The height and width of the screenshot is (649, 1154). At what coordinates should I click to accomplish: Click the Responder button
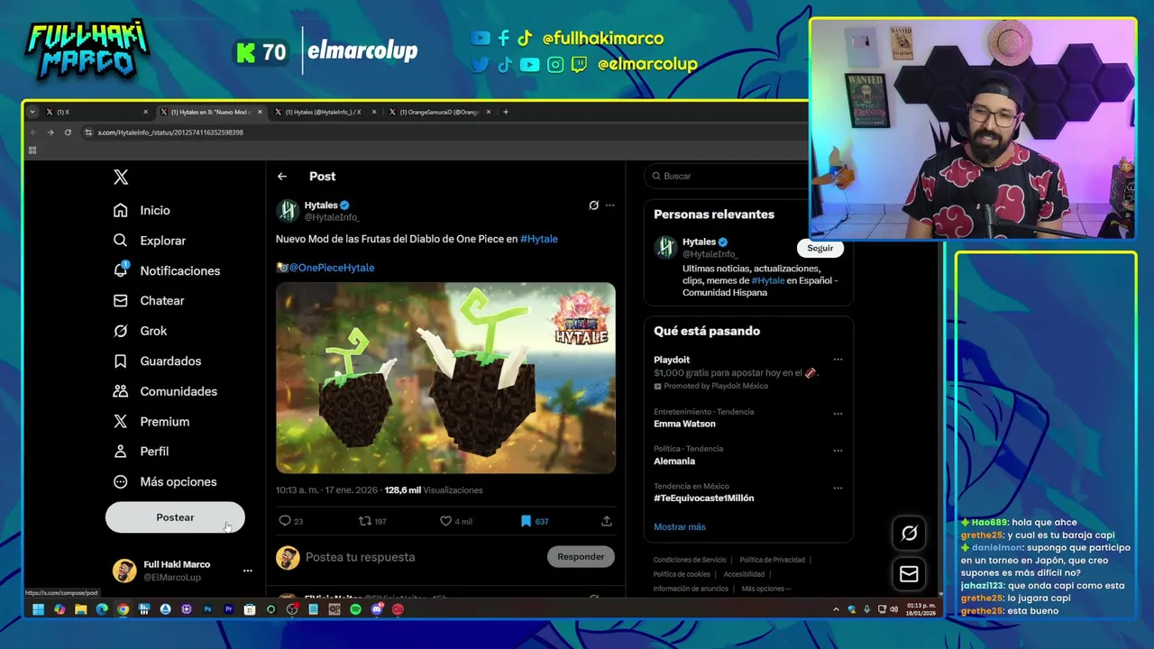(581, 557)
